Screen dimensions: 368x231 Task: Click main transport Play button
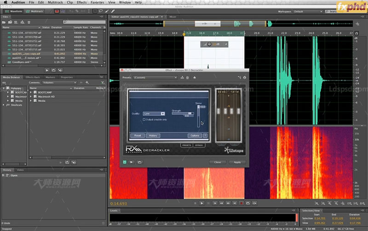tap(202, 203)
